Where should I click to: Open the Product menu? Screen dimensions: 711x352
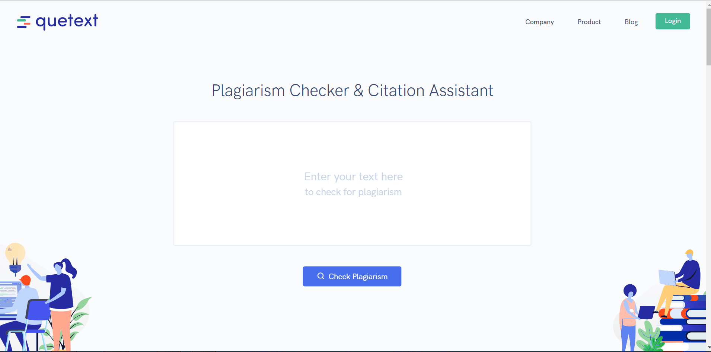tap(589, 22)
